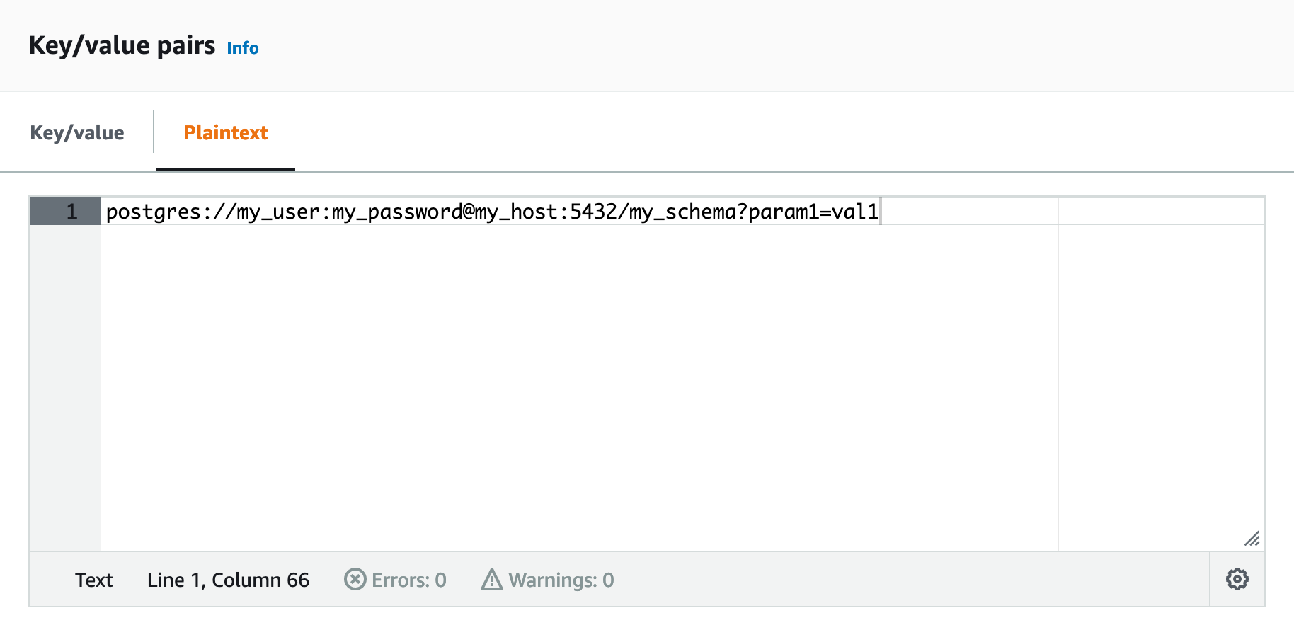
Task: Click the Line 1, Column 66 indicator
Action: [228, 580]
